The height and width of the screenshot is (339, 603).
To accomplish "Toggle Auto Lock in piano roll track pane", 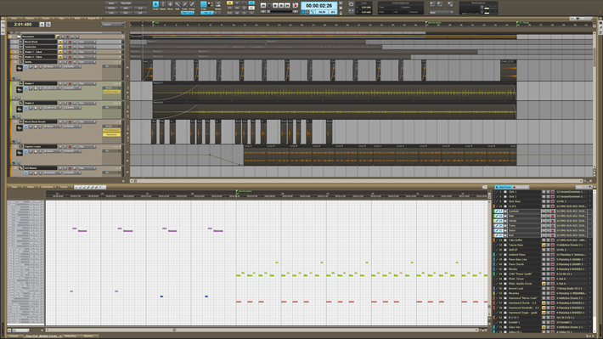I will point(521,187).
